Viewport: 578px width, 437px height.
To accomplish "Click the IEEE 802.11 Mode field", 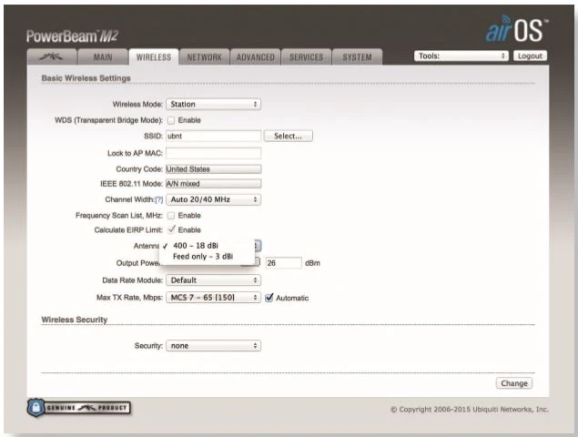I will point(213,184).
